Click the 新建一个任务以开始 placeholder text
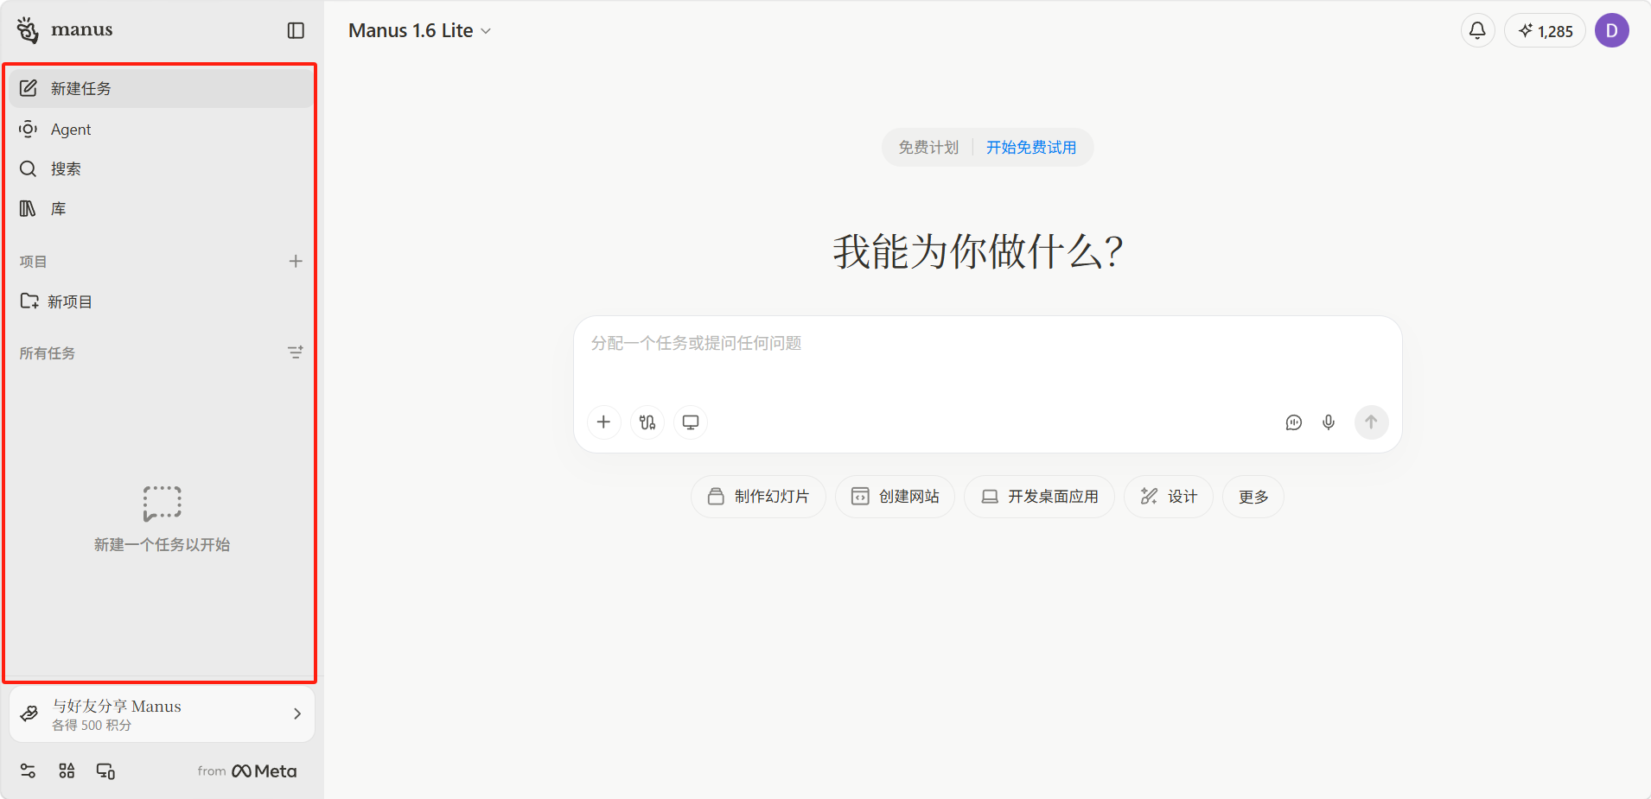 point(162,545)
